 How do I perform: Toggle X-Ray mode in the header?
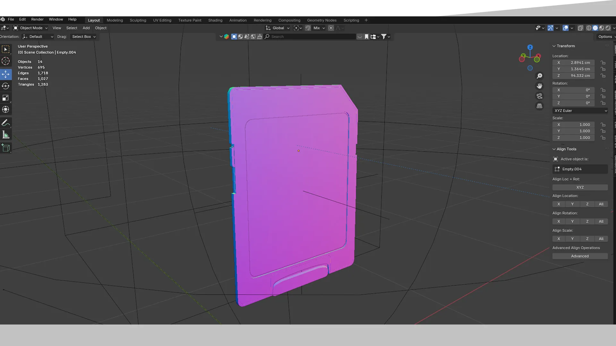[580, 28]
